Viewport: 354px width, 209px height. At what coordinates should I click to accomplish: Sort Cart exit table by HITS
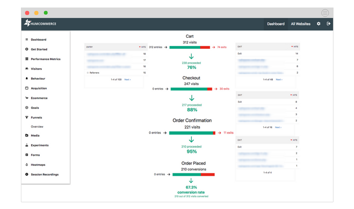pos(295,47)
